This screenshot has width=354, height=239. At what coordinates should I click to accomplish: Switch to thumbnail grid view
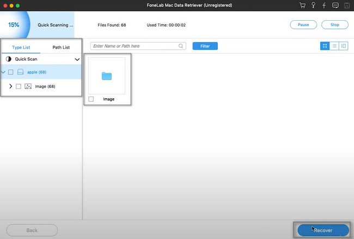(325, 46)
